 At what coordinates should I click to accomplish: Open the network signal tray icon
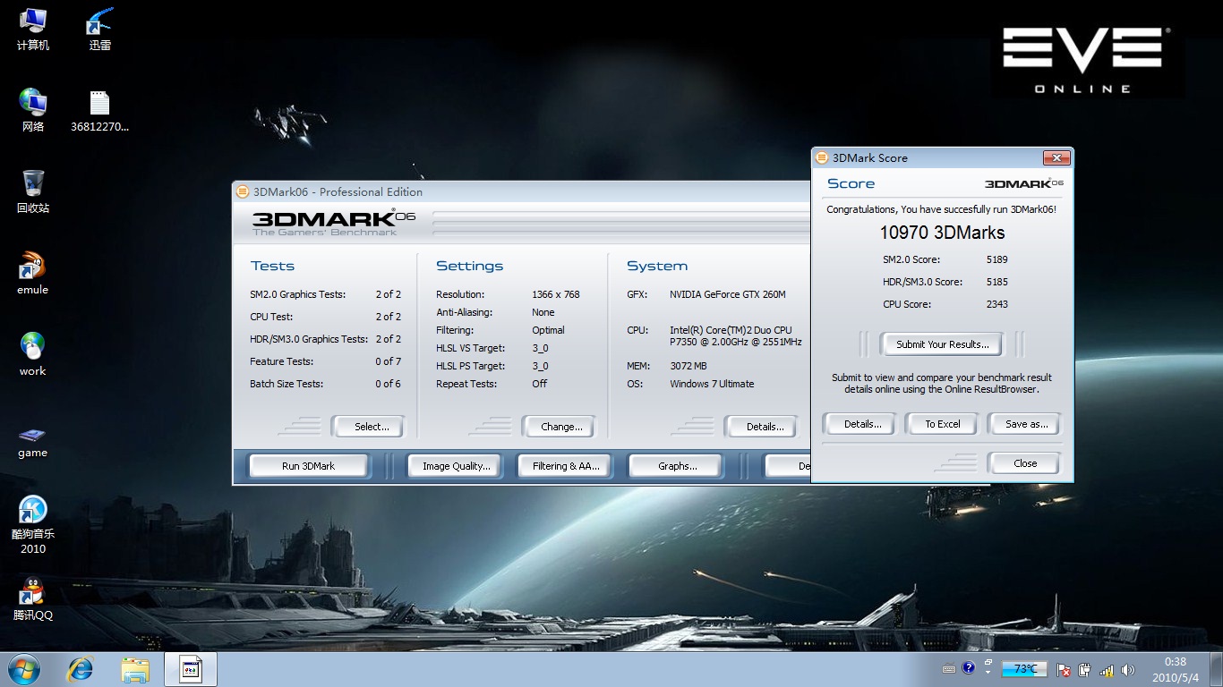pos(1107,669)
